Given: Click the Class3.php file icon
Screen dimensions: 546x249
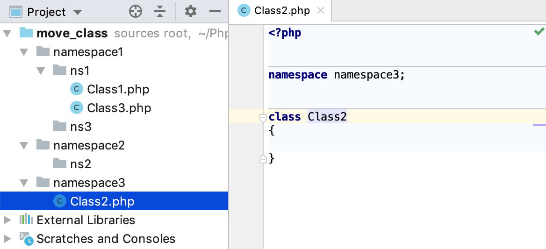Looking at the screenshot, I should [x=76, y=108].
